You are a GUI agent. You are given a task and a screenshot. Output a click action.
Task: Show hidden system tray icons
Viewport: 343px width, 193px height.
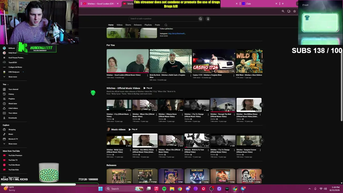click(x=310, y=189)
